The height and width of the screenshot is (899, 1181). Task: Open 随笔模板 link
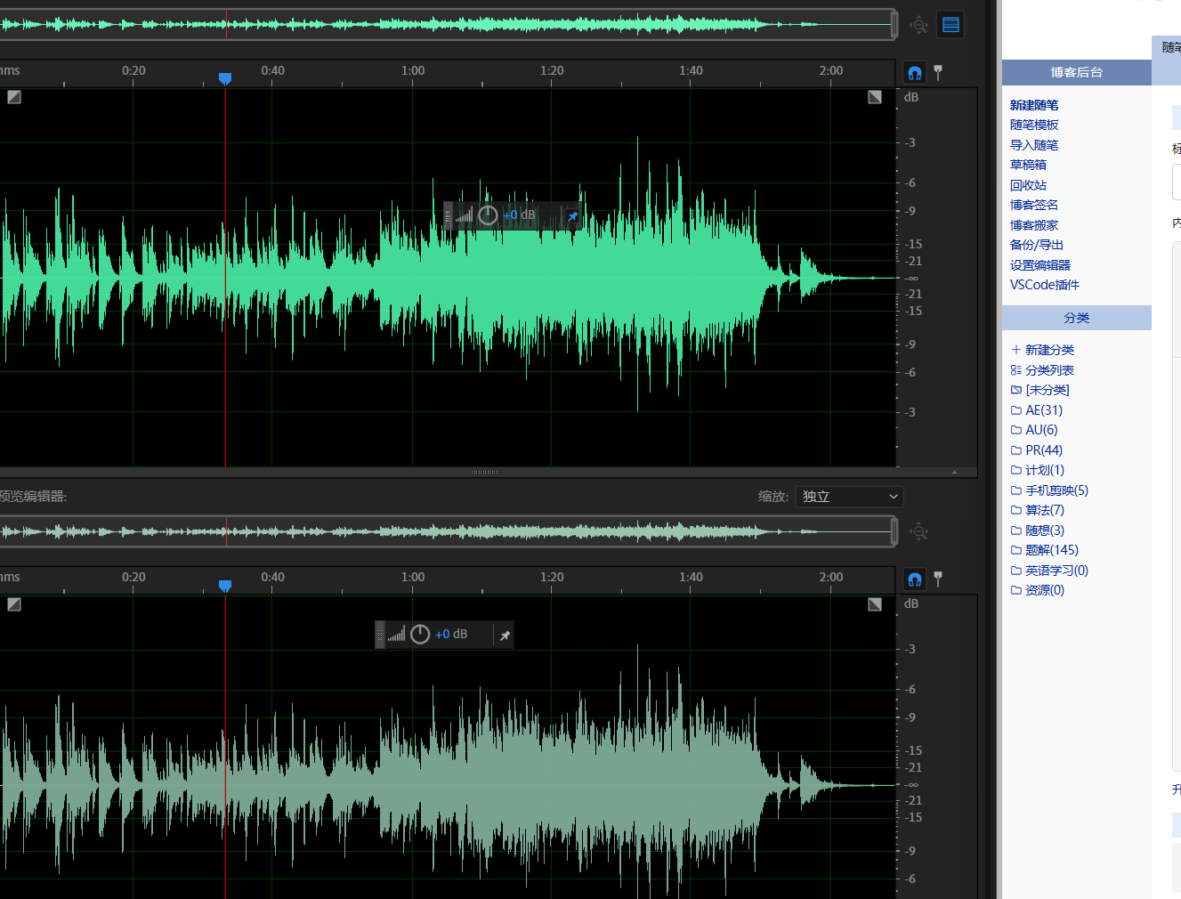pos(1034,125)
